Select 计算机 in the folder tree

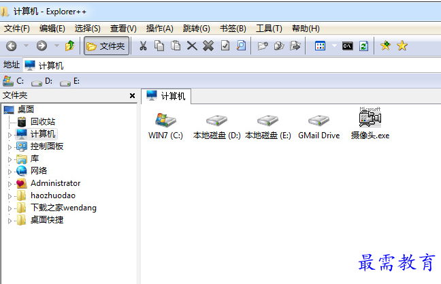[36, 134]
